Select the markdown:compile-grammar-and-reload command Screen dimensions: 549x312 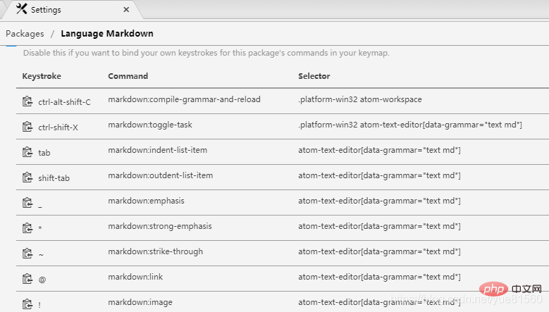tap(184, 99)
